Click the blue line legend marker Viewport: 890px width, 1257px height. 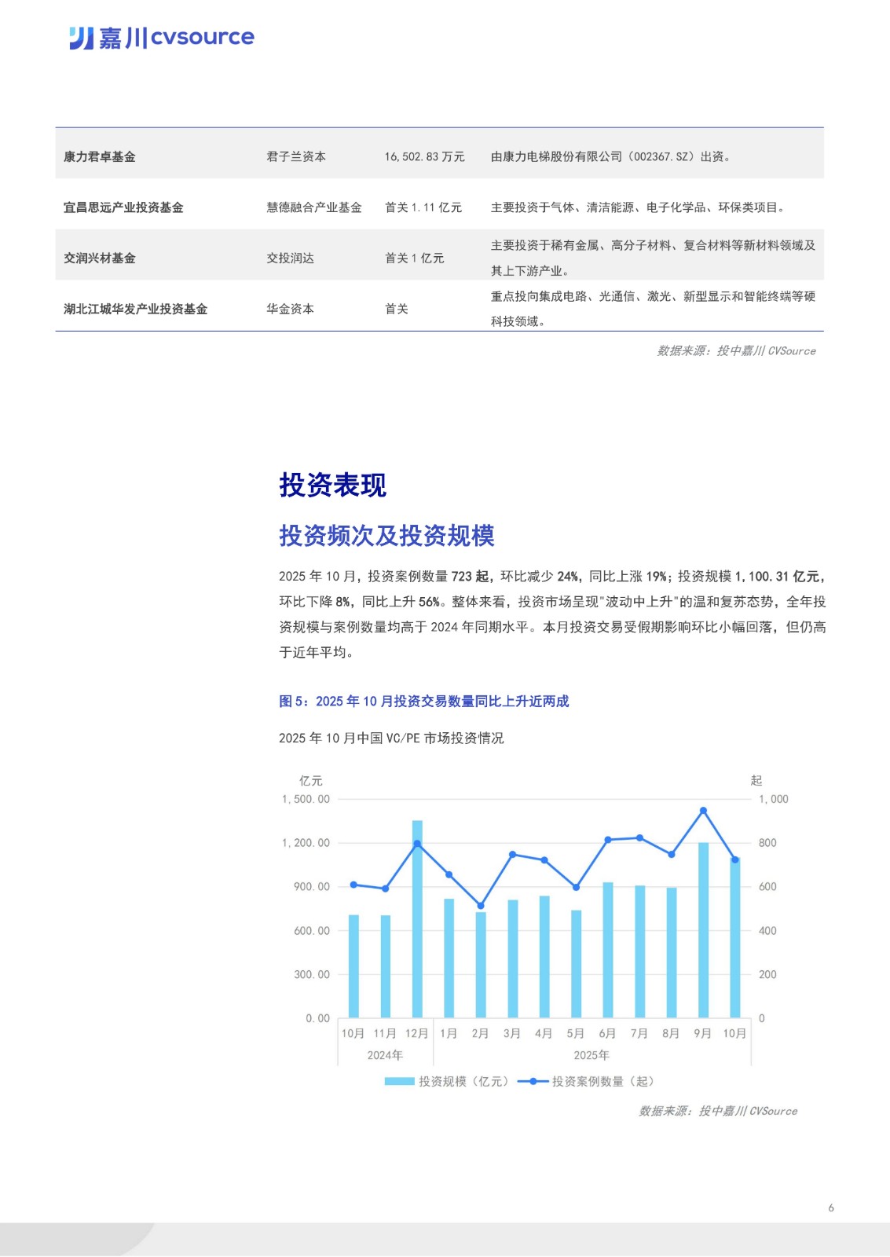533,1081
